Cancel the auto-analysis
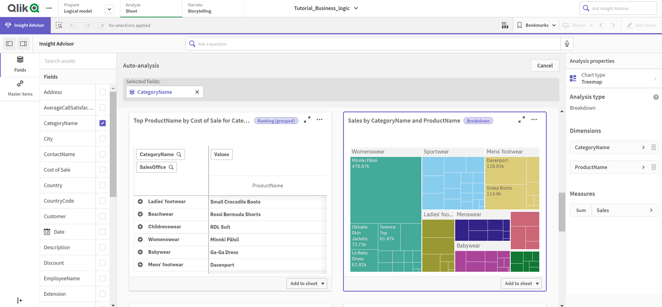Image resolution: width=662 pixels, height=307 pixels. (x=545, y=65)
